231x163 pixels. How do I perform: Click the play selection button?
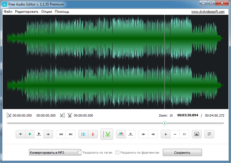(x=39, y=134)
